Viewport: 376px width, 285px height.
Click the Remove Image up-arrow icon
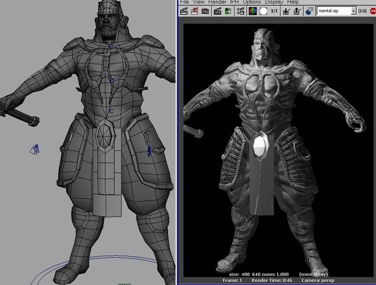pyautogui.click(x=297, y=11)
